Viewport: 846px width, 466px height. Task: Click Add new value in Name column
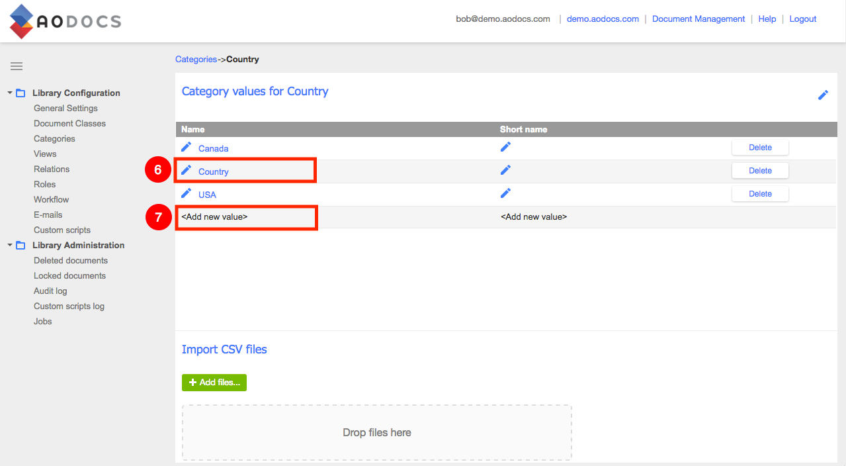214,216
